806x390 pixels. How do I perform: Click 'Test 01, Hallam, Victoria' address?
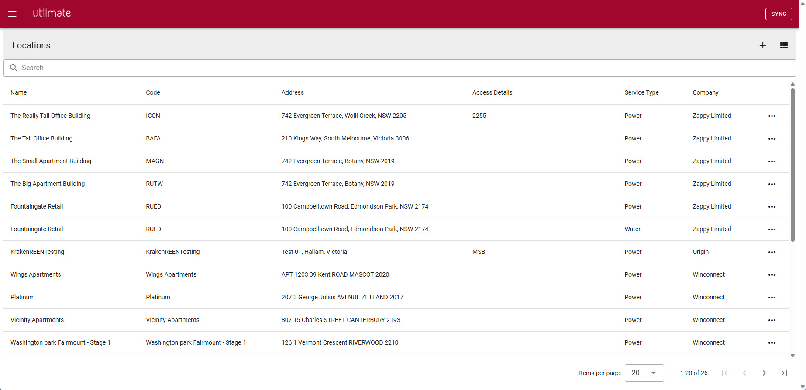click(314, 252)
